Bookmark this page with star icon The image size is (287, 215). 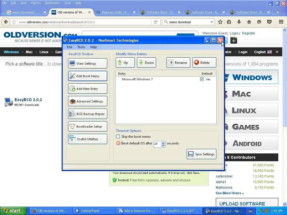220,22
